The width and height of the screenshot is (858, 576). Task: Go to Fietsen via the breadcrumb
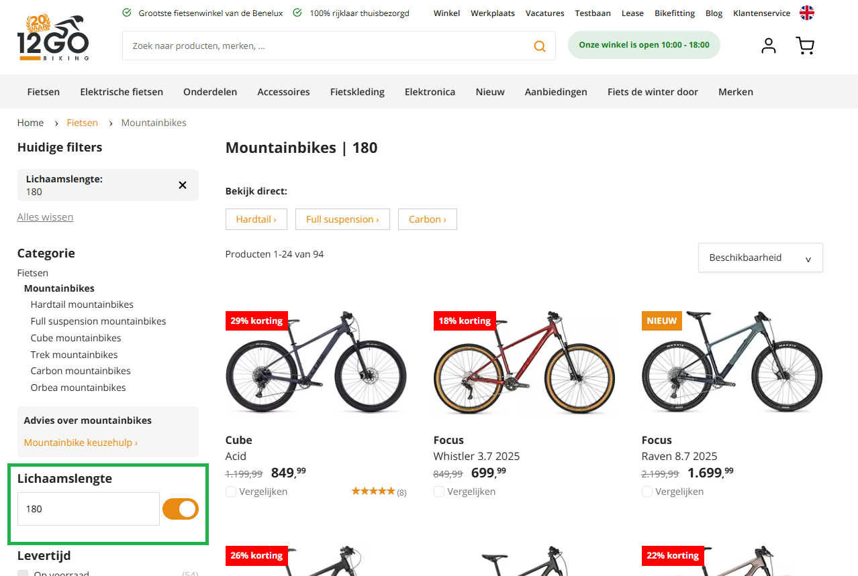(82, 123)
